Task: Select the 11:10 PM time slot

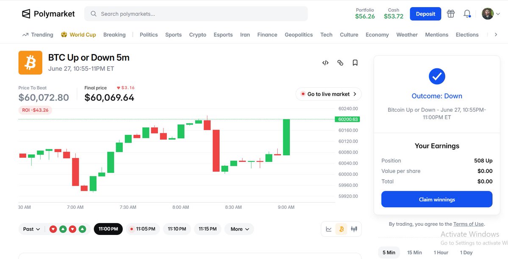Action: pos(177,229)
